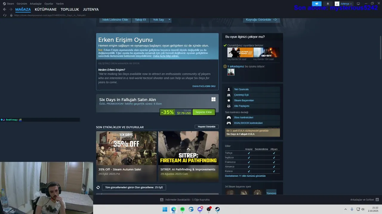Viewport: 382px width, 214px height.
Task: Open the Yardım menu
Action: [60, 4]
